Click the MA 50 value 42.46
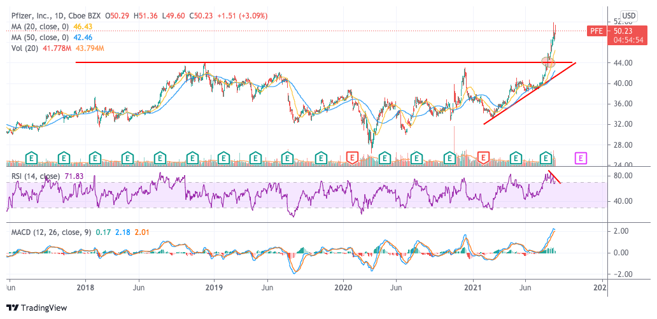The width and height of the screenshot is (657, 319). [83, 38]
